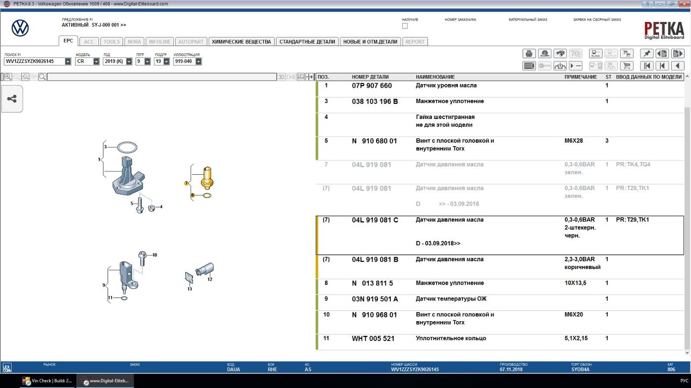Open the ELSA connection button
The height and width of the screenshot is (388, 691).
(596, 53)
